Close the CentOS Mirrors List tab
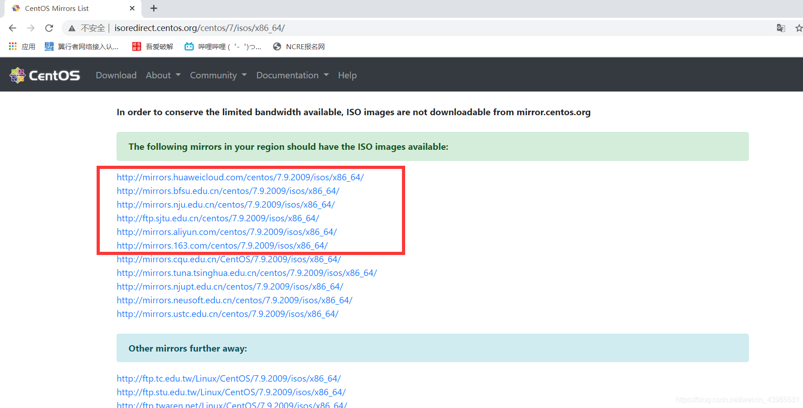Viewport: 803px width, 408px height. click(132, 8)
